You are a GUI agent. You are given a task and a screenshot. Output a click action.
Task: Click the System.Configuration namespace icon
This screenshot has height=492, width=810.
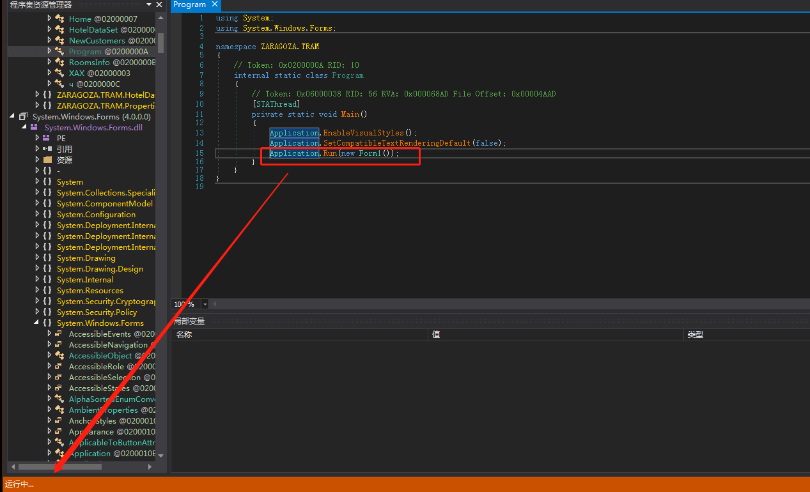pos(47,214)
